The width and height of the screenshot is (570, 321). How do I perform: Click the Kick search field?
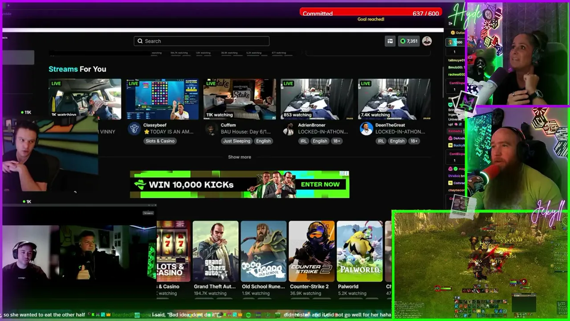click(201, 41)
